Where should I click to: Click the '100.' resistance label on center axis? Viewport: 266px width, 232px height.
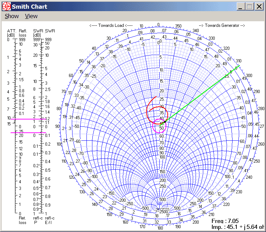(x=163, y=157)
